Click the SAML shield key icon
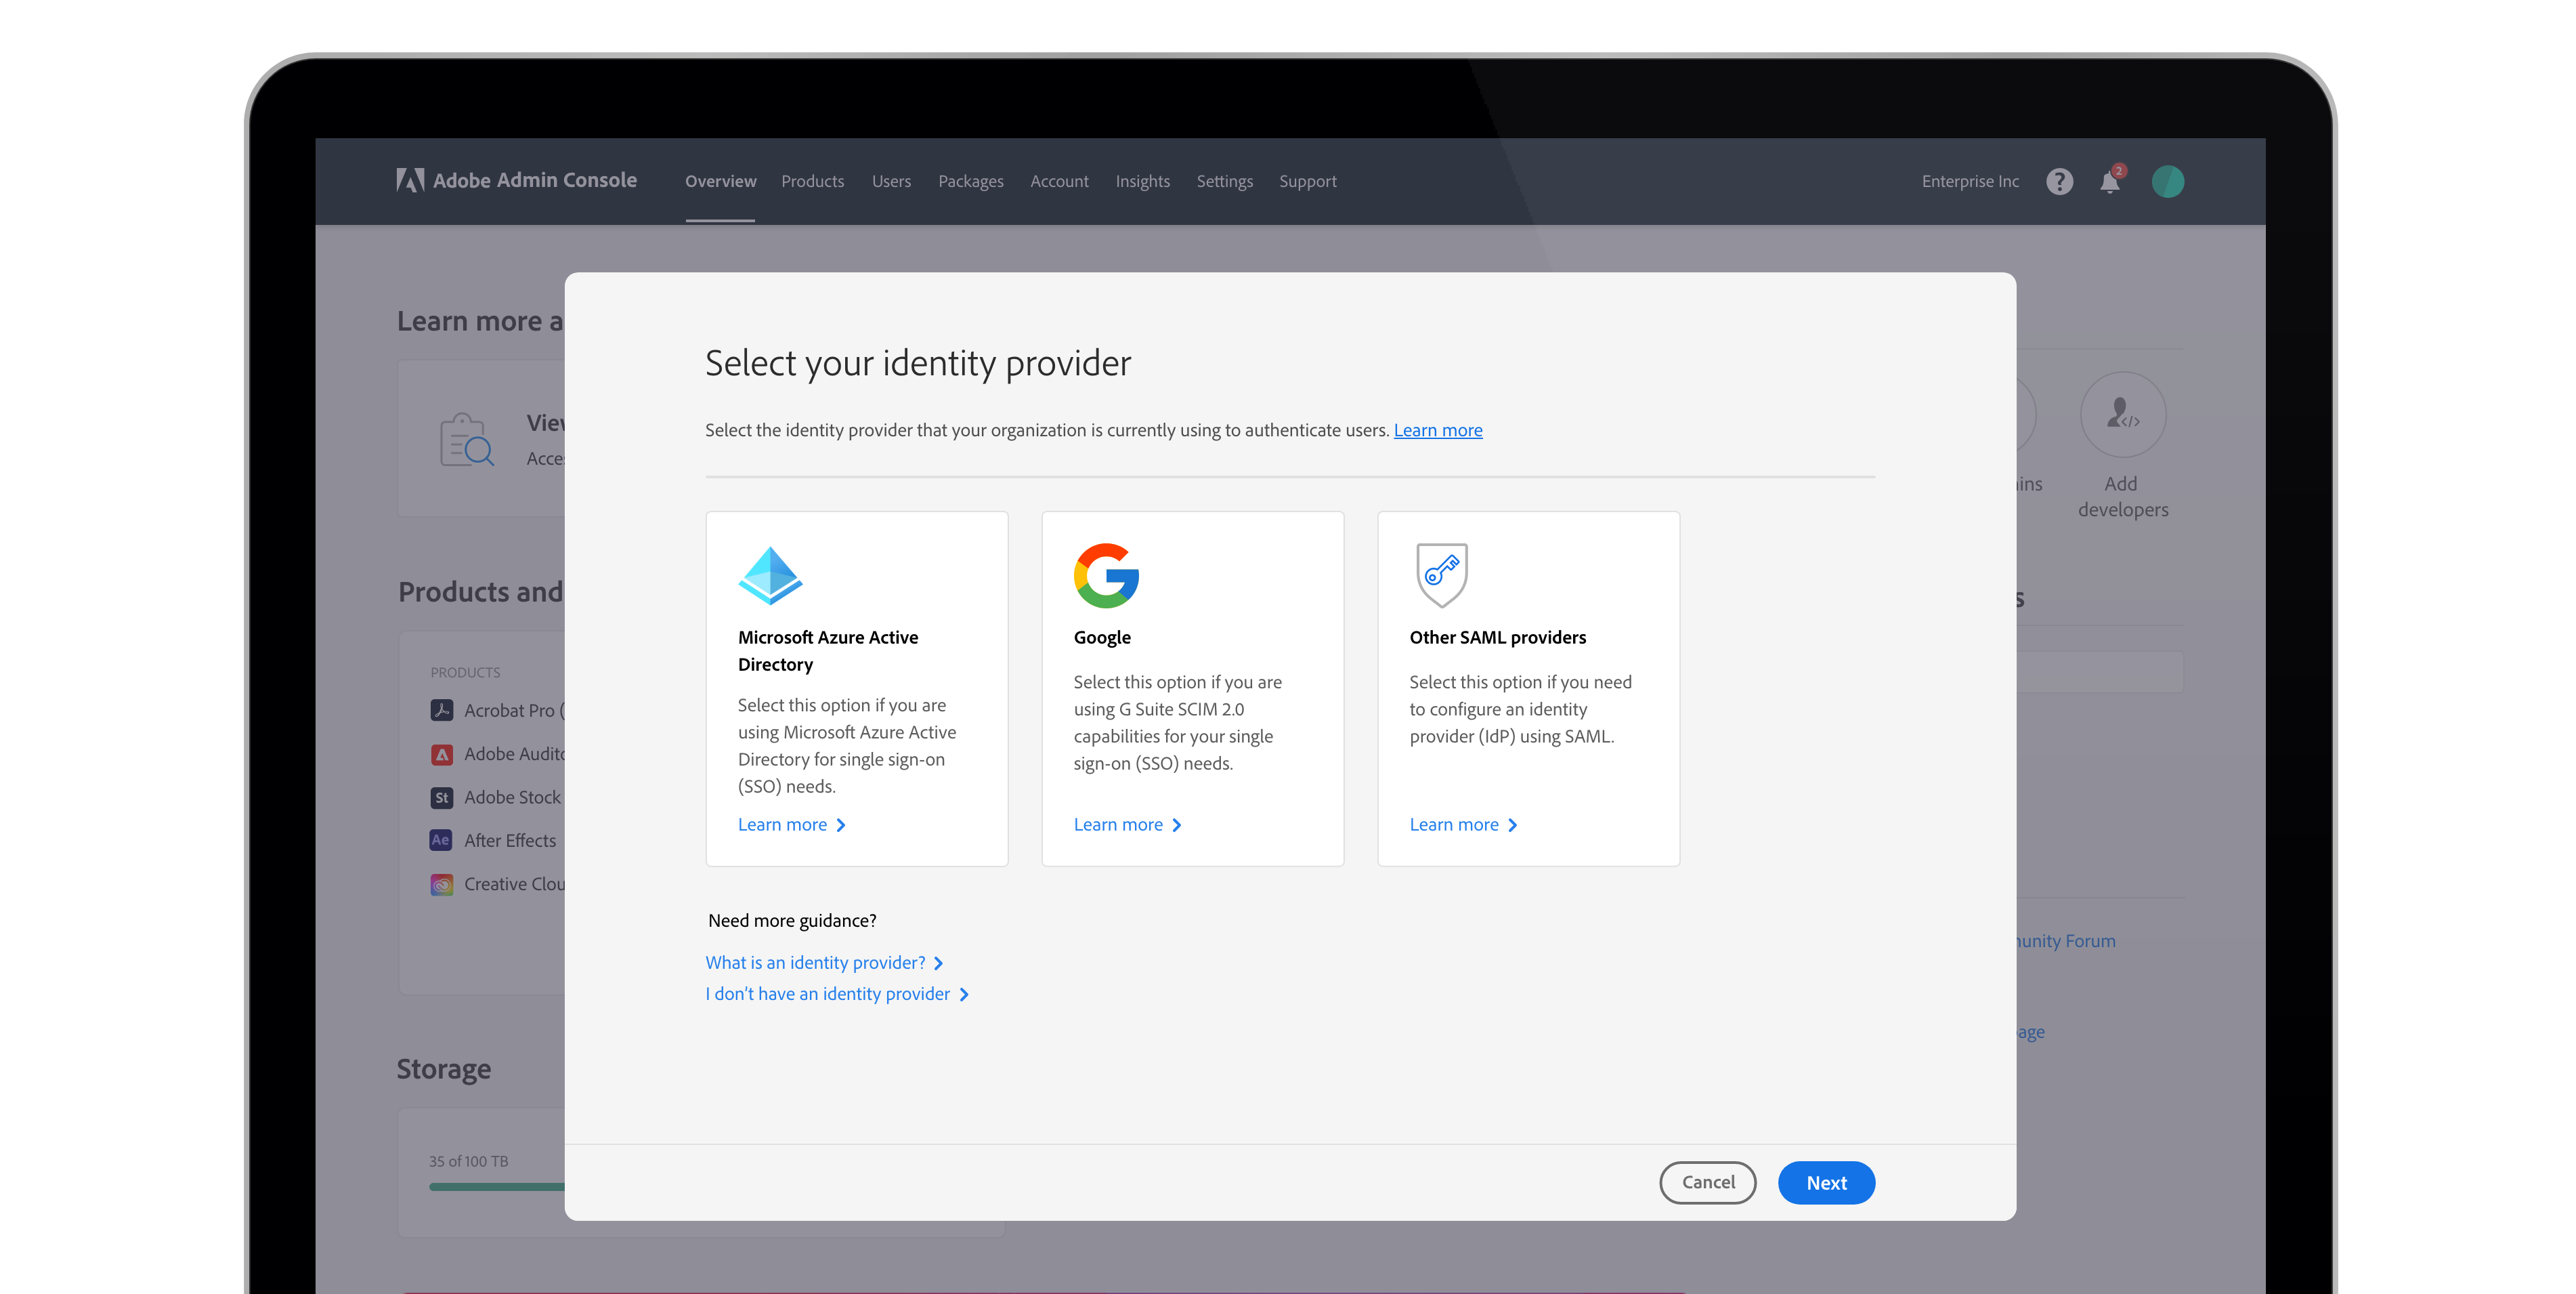Screen dimensions: 2576x1294 [1441, 575]
